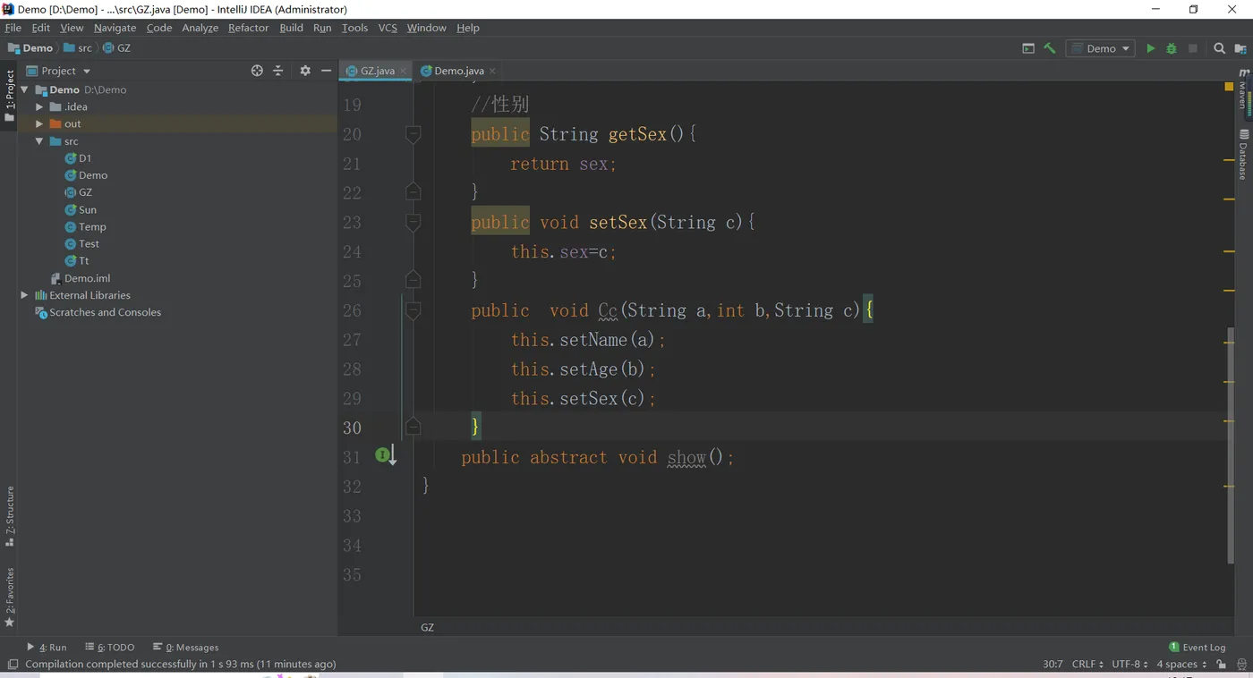
Task: Expand External Libraries node
Action: [24, 295]
